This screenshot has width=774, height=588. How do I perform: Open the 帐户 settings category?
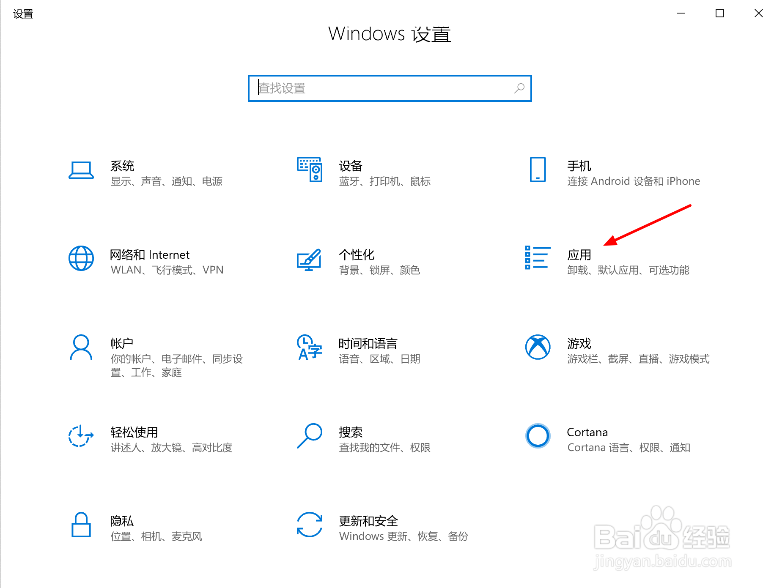(x=122, y=343)
